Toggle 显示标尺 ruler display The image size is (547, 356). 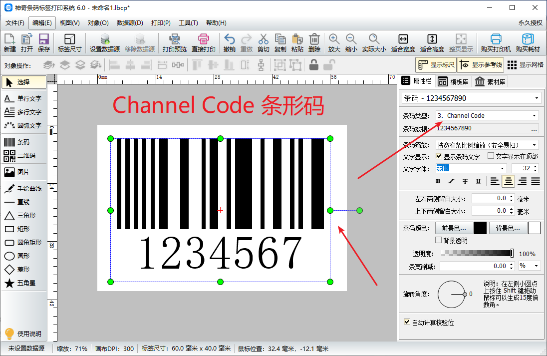point(436,65)
